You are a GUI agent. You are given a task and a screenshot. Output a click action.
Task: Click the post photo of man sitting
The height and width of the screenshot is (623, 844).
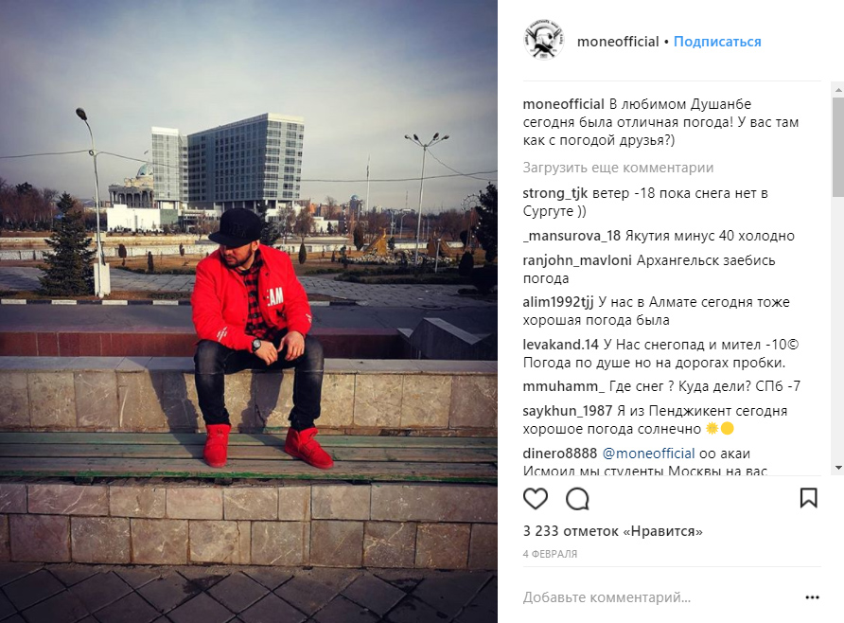[249, 311]
